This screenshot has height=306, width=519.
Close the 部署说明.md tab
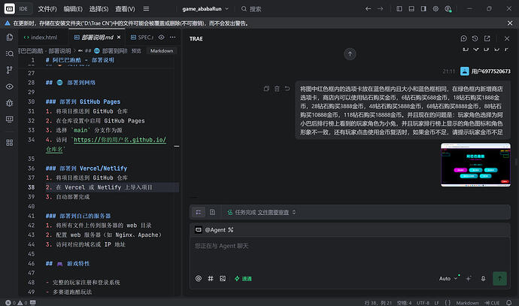point(119,38)
